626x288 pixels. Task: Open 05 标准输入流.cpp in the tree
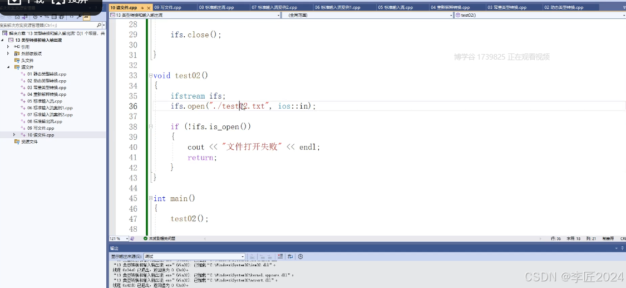click(x=45, y=101)
